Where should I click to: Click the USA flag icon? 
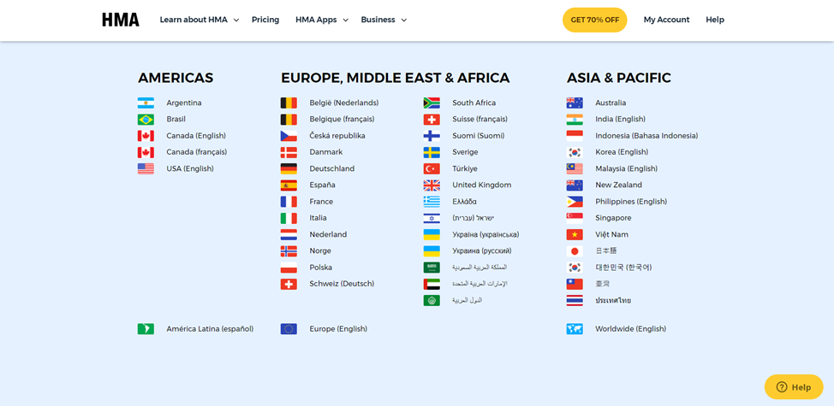[x=146, y=168]
